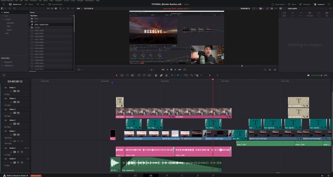This screenshot has width=333, height=177.
Task: Click the DIM audio button
Action: click(x=326, y=76)
